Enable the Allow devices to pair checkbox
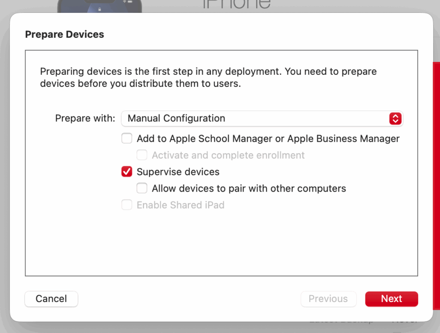The image size is (440, 333). (142, 188)
